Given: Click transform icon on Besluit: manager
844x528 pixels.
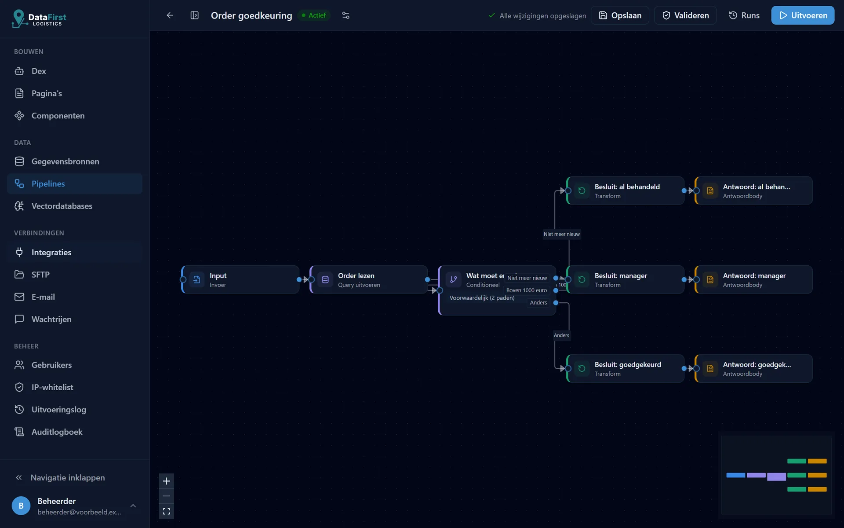Looking at the screenshot, I should click(582, 279).
